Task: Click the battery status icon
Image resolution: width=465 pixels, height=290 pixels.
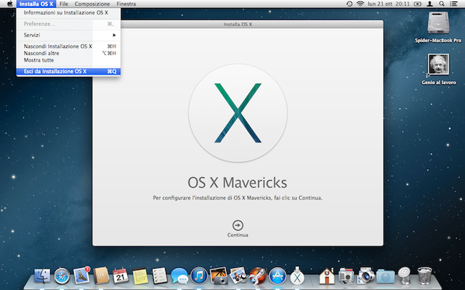Action: click(418, 4)
